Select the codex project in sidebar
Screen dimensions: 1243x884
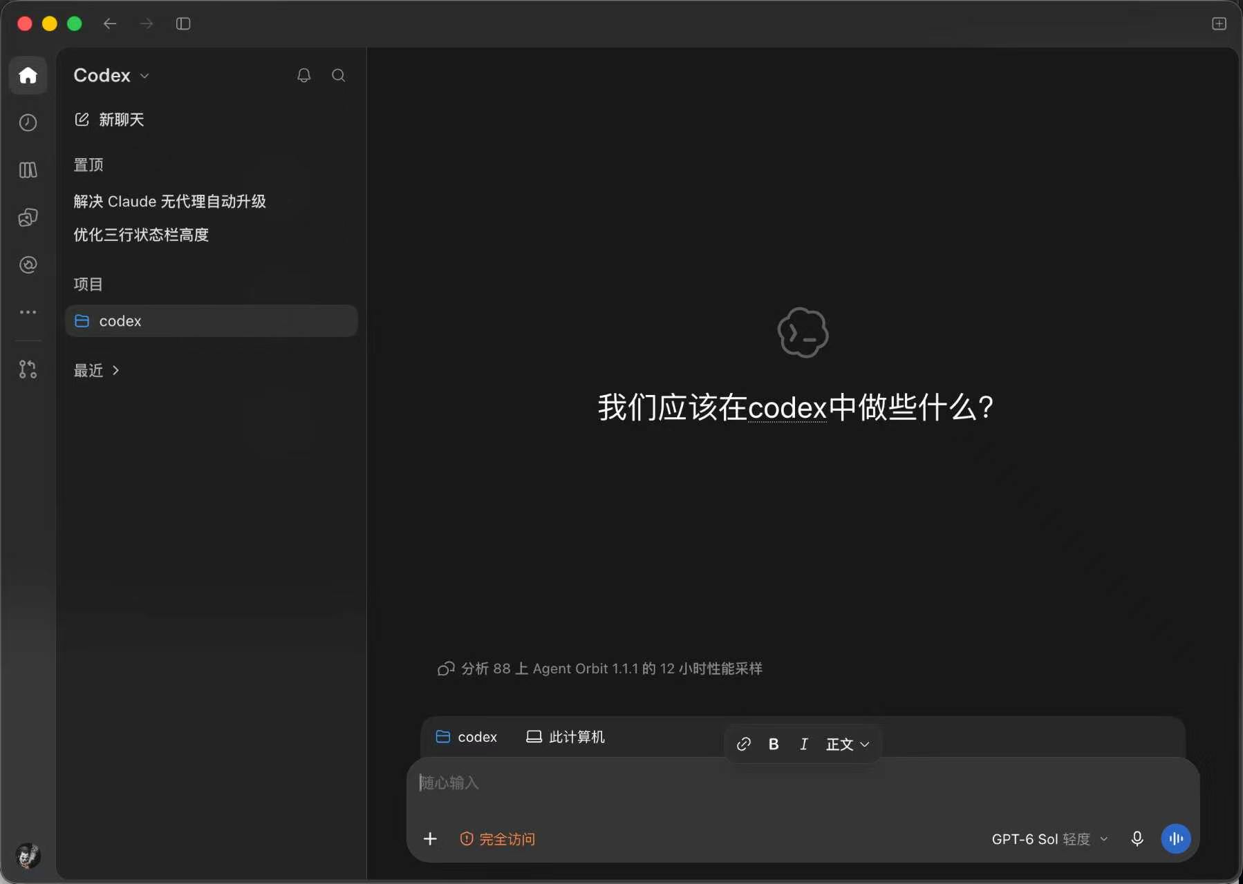click(x=211, y=321)
